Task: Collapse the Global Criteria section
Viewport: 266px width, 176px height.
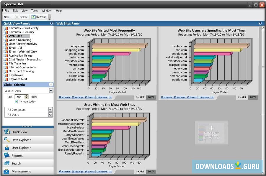Action: [x=51, y=84]
